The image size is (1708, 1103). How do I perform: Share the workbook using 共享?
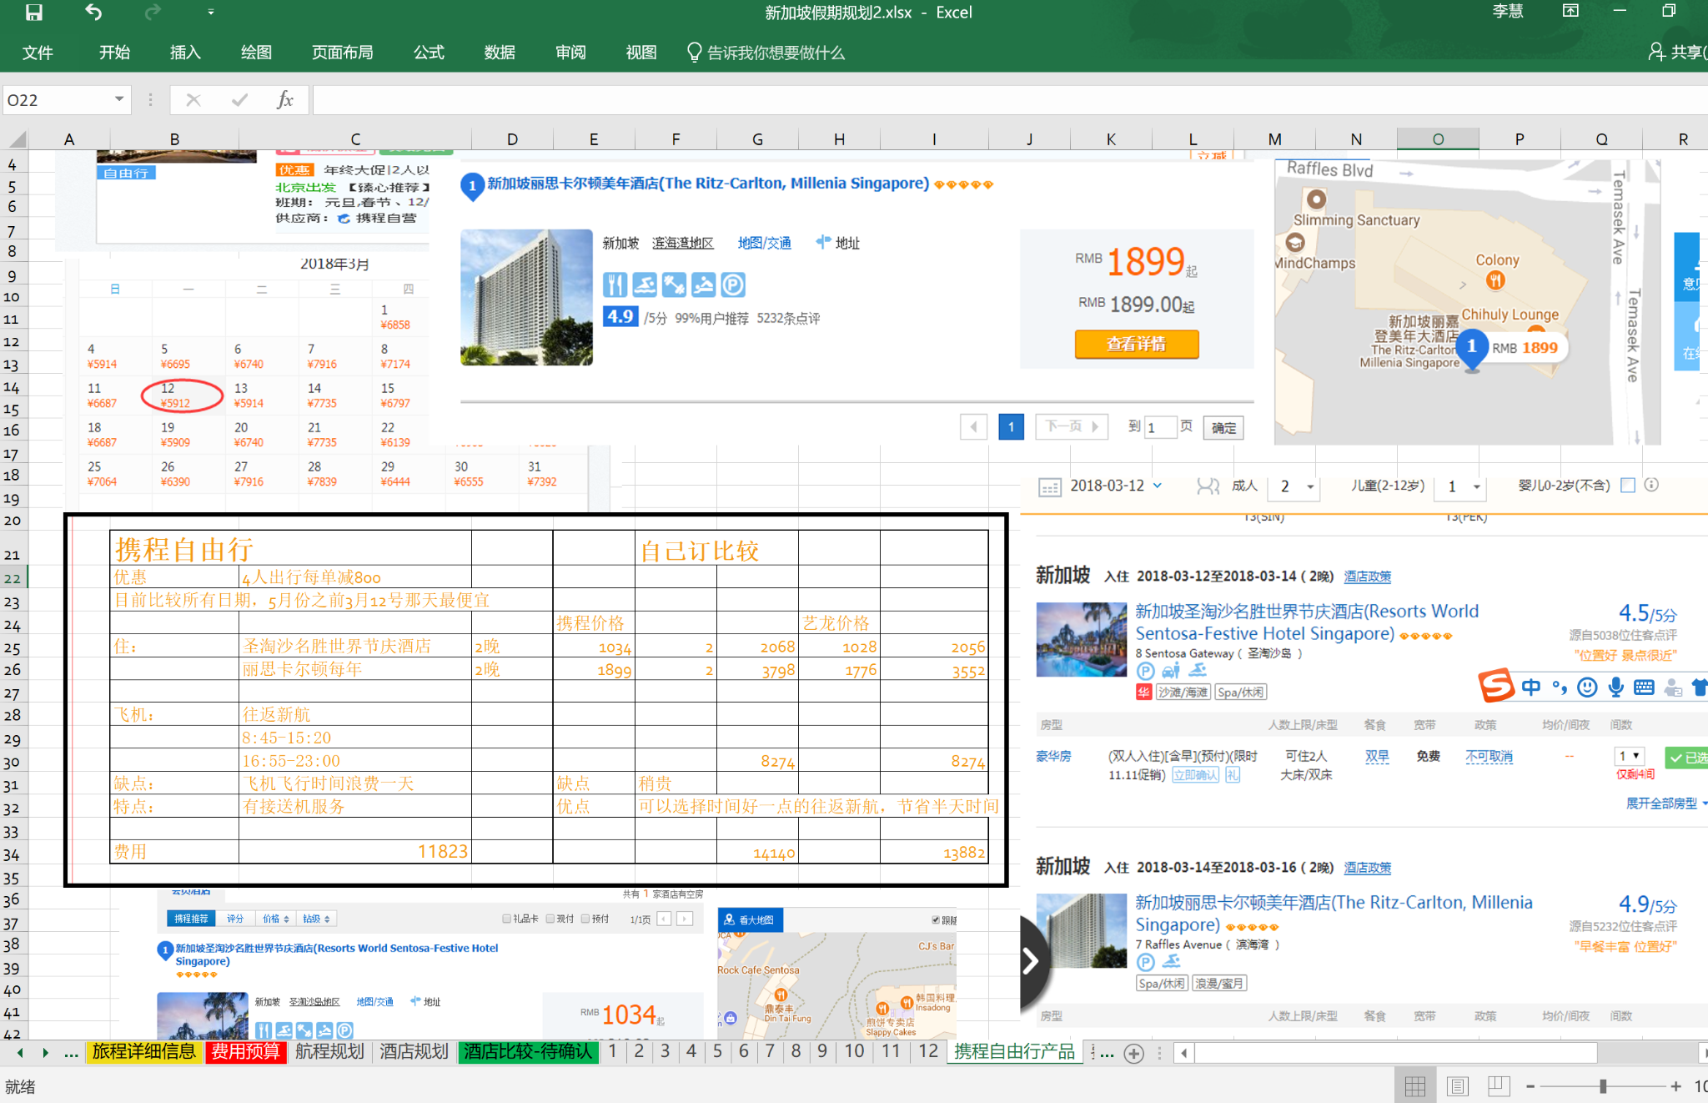tap(1678, 53)
